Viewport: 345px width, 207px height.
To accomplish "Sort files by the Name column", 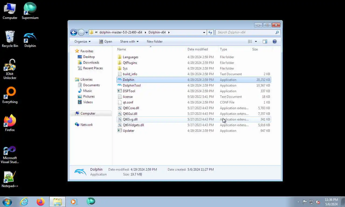I will pos(151,49).
